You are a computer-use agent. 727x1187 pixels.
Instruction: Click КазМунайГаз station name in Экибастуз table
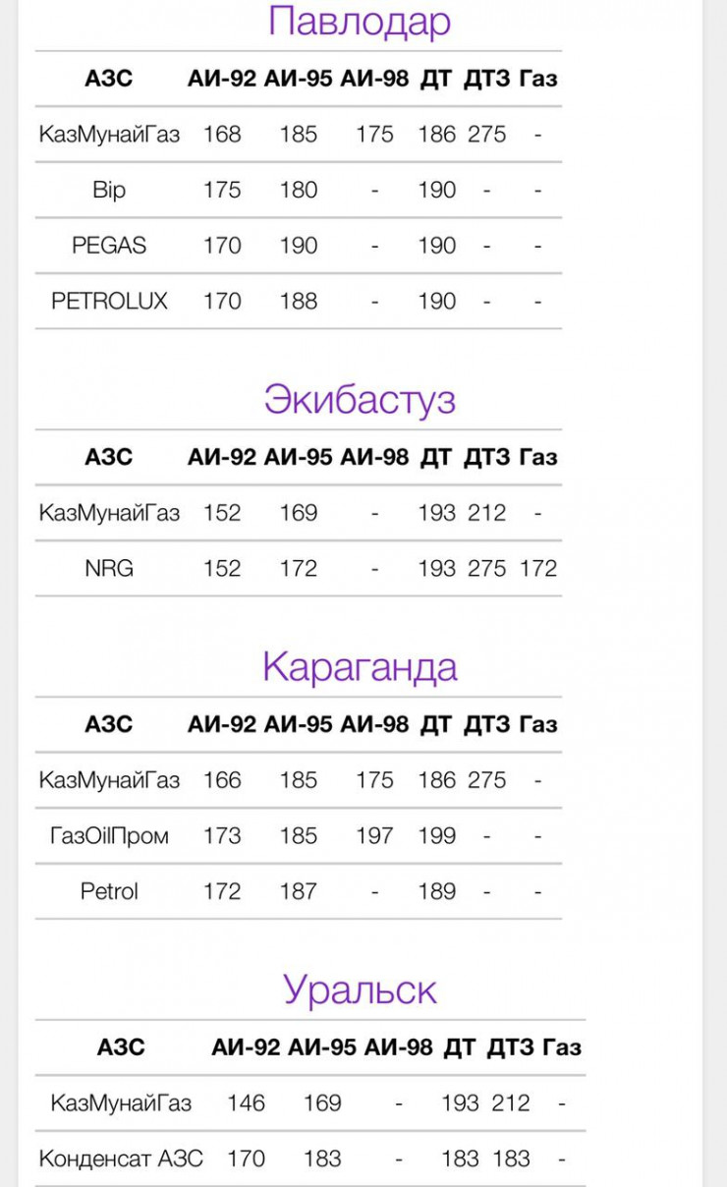109,513
